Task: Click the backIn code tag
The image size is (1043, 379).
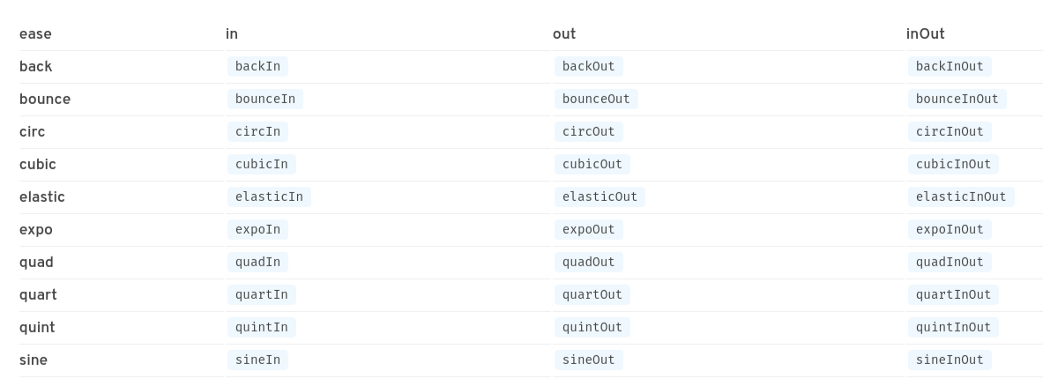Action: (x=257, y=66)
